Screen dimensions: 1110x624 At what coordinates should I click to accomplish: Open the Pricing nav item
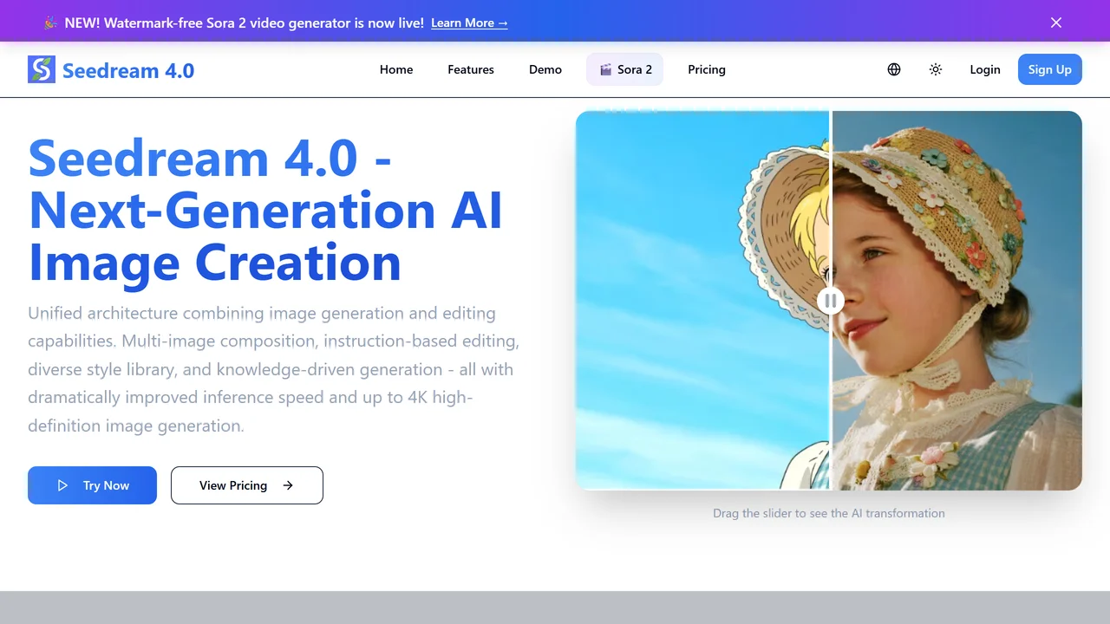(x=707, y=69)
